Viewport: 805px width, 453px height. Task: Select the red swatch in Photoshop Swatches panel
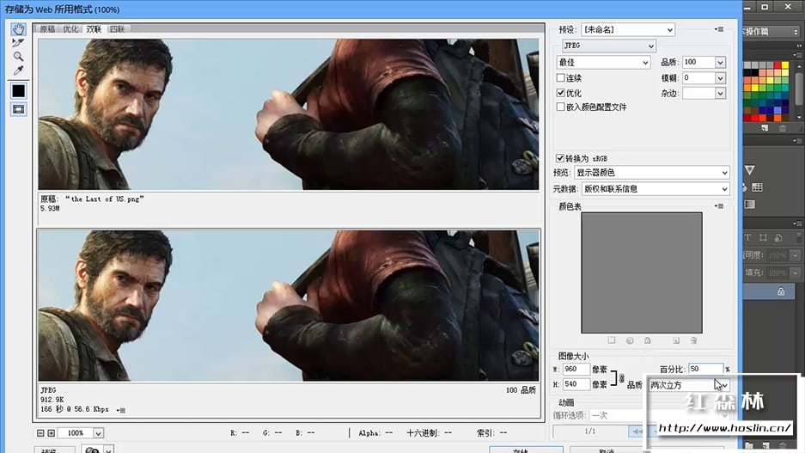click(x=778, y=65)
